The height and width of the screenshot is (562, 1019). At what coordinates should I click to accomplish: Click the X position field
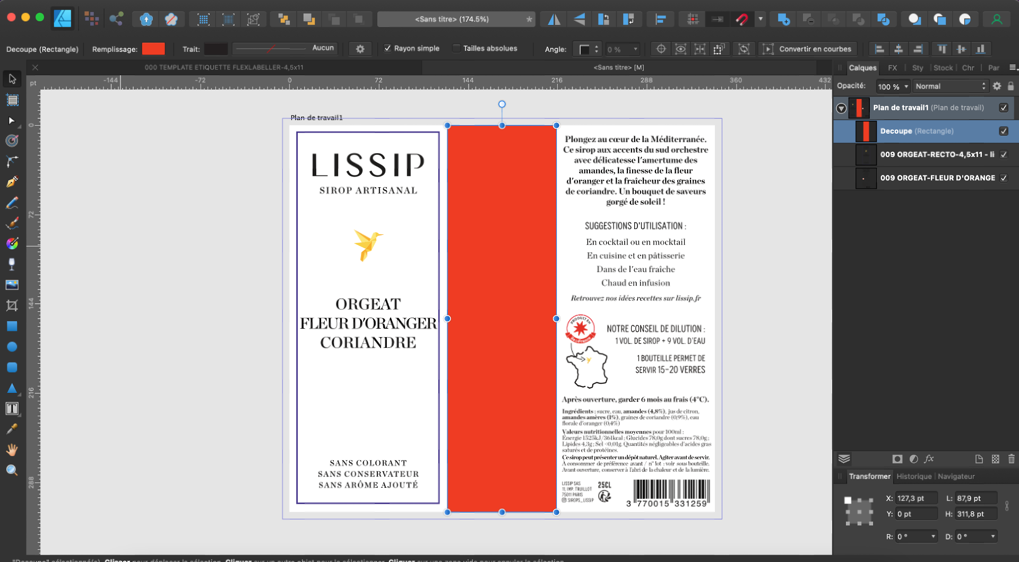(x=916, y=498)
